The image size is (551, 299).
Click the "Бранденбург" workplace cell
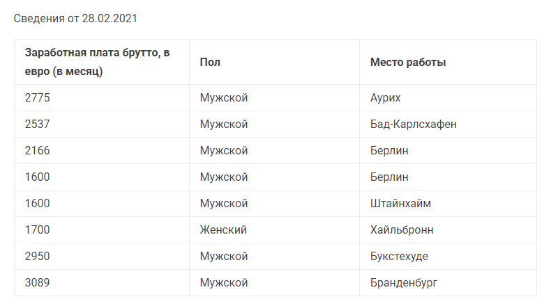404,283
